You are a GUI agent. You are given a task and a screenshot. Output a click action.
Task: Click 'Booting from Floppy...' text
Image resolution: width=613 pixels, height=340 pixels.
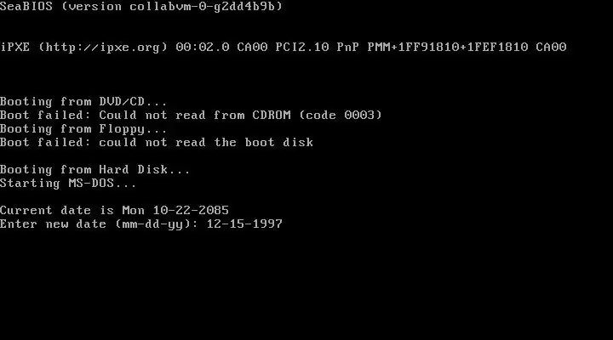tap(83, 129)
